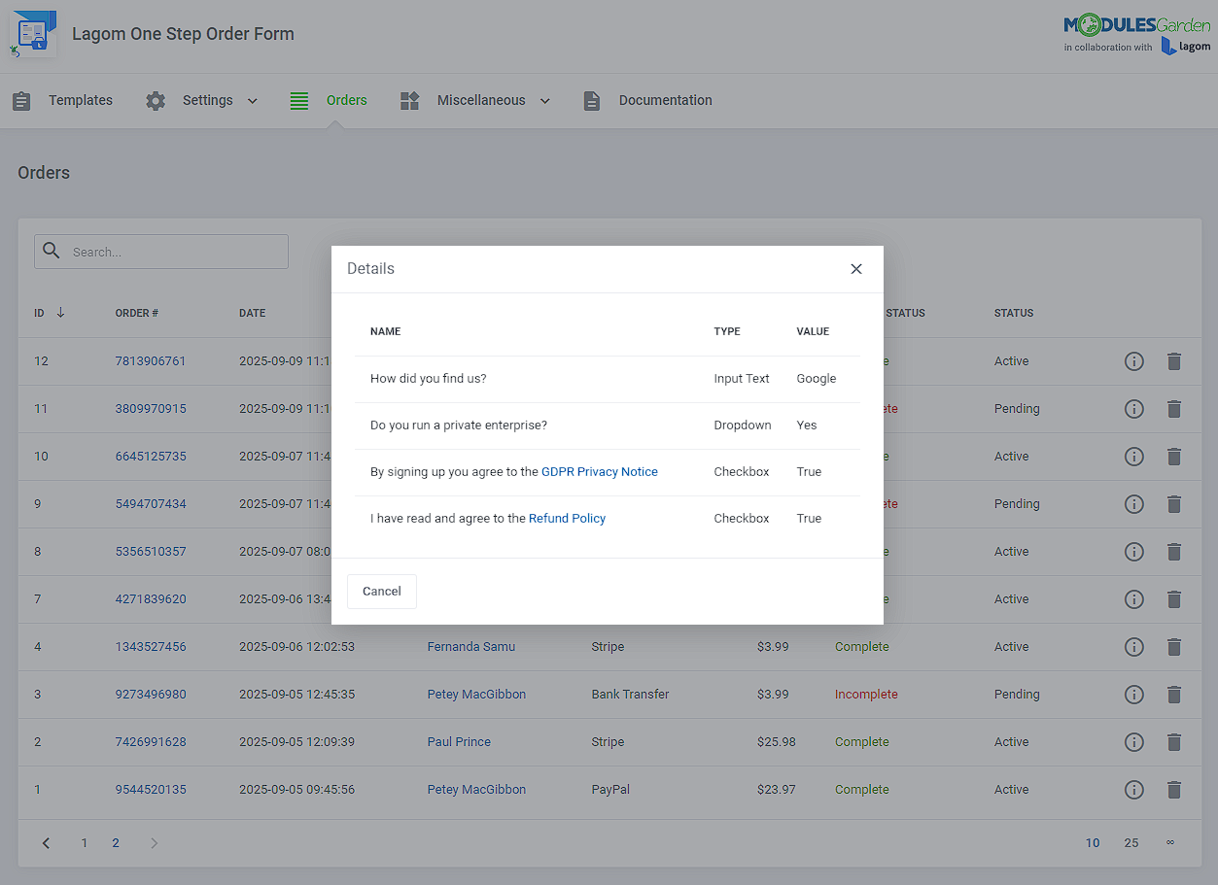Expand the Miscellaneous dropdown chevron
Viewport: 1218px width, 885px height.
point(545,100)
